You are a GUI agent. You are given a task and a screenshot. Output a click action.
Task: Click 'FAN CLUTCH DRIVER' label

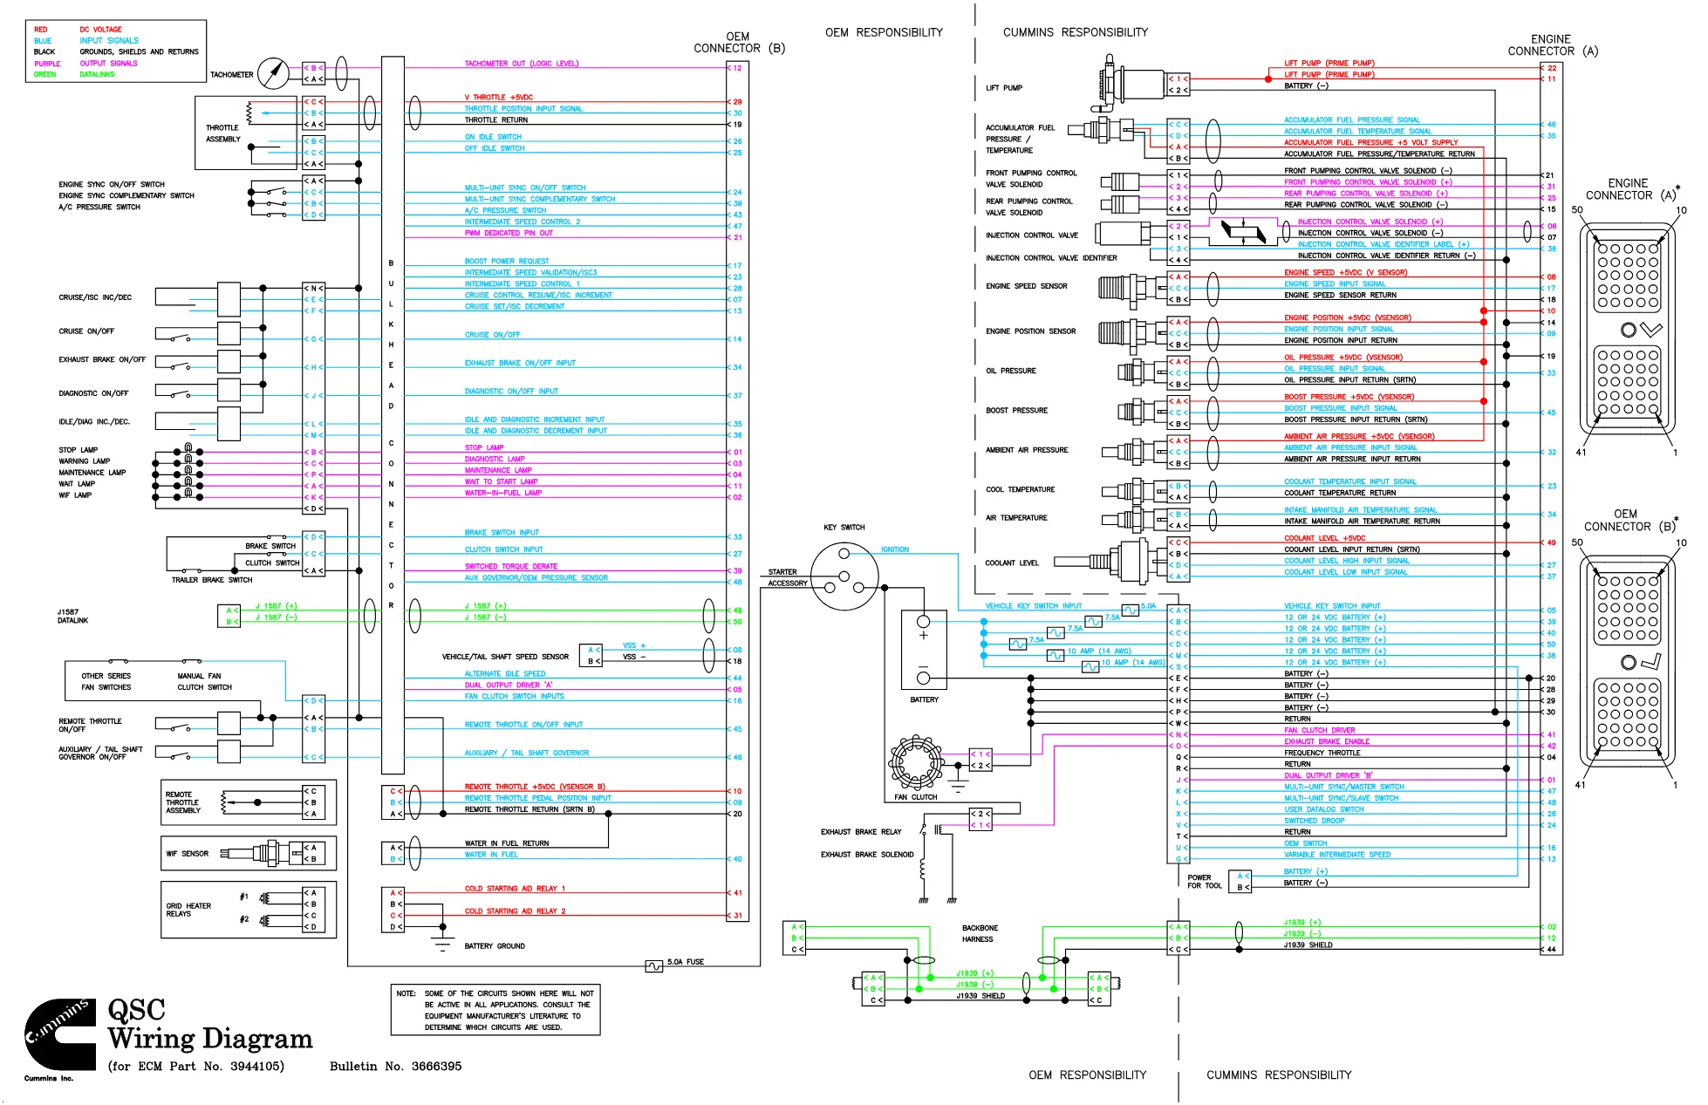[1319, 731]
